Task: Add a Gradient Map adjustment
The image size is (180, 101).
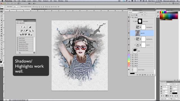Action: pos(29,35)
